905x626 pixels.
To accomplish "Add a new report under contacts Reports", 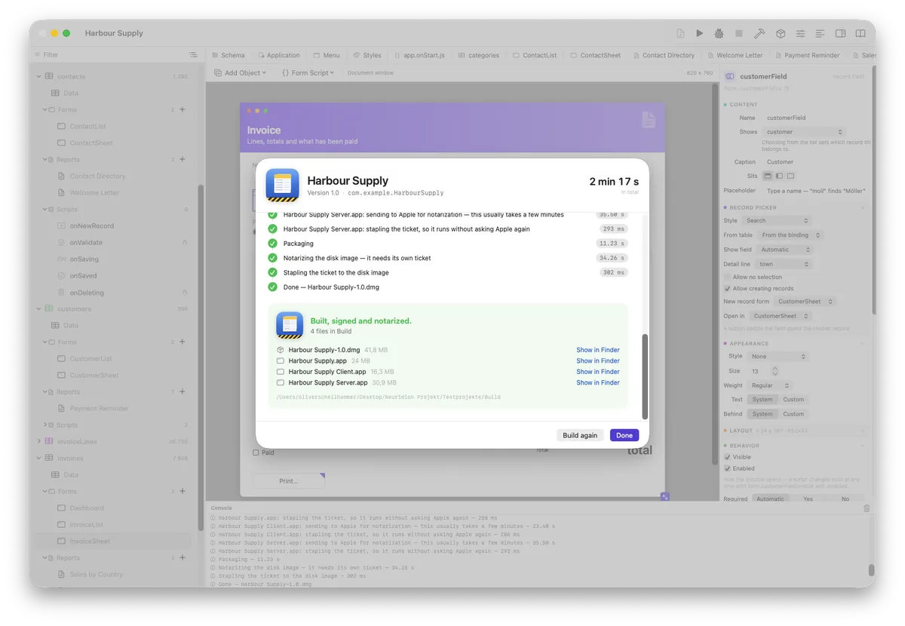I will point(183,159).
